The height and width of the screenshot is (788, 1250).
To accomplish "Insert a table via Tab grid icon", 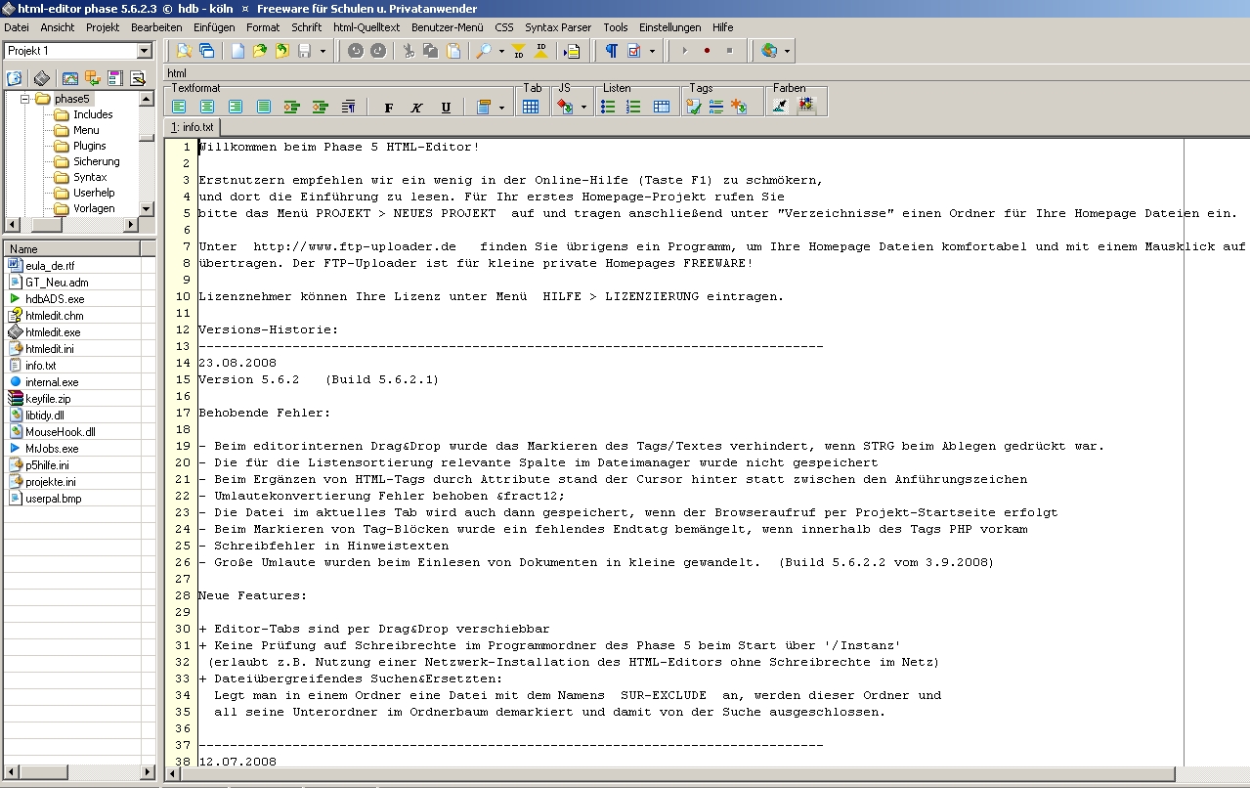I will (531, 107).
